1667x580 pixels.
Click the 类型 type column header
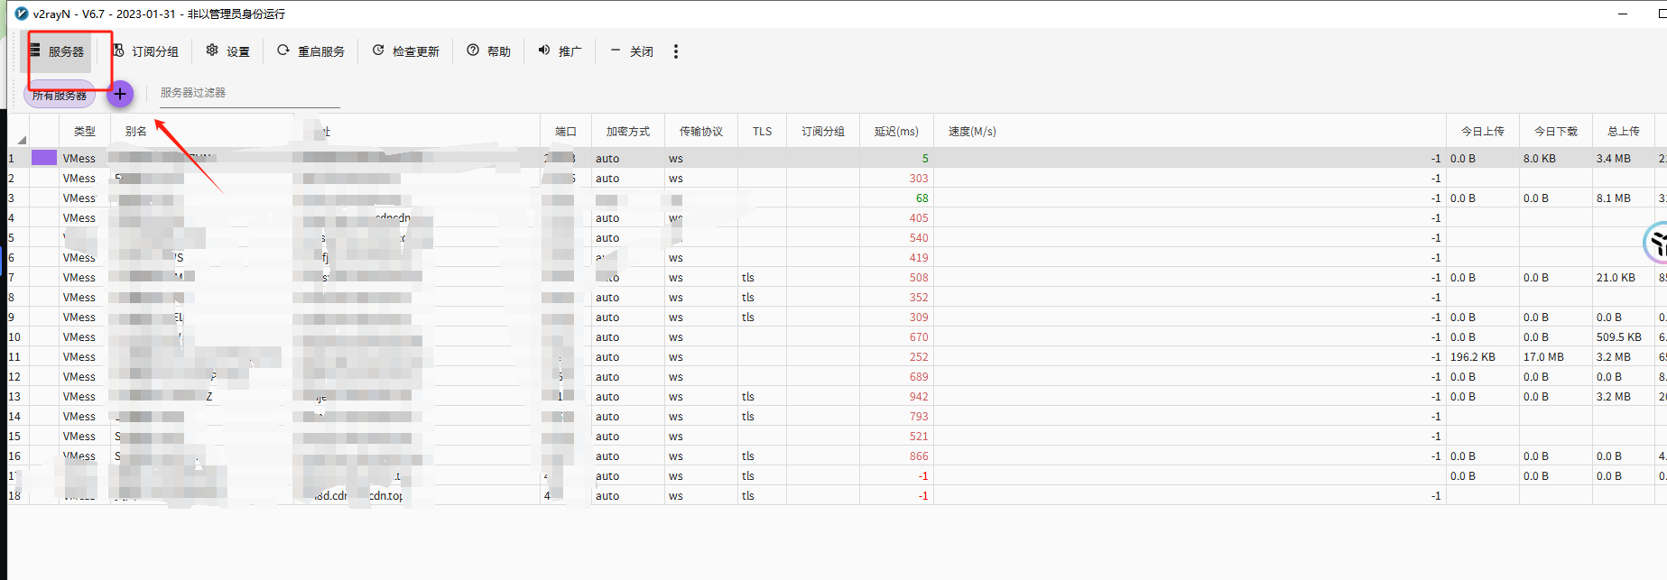click(84, 132)
